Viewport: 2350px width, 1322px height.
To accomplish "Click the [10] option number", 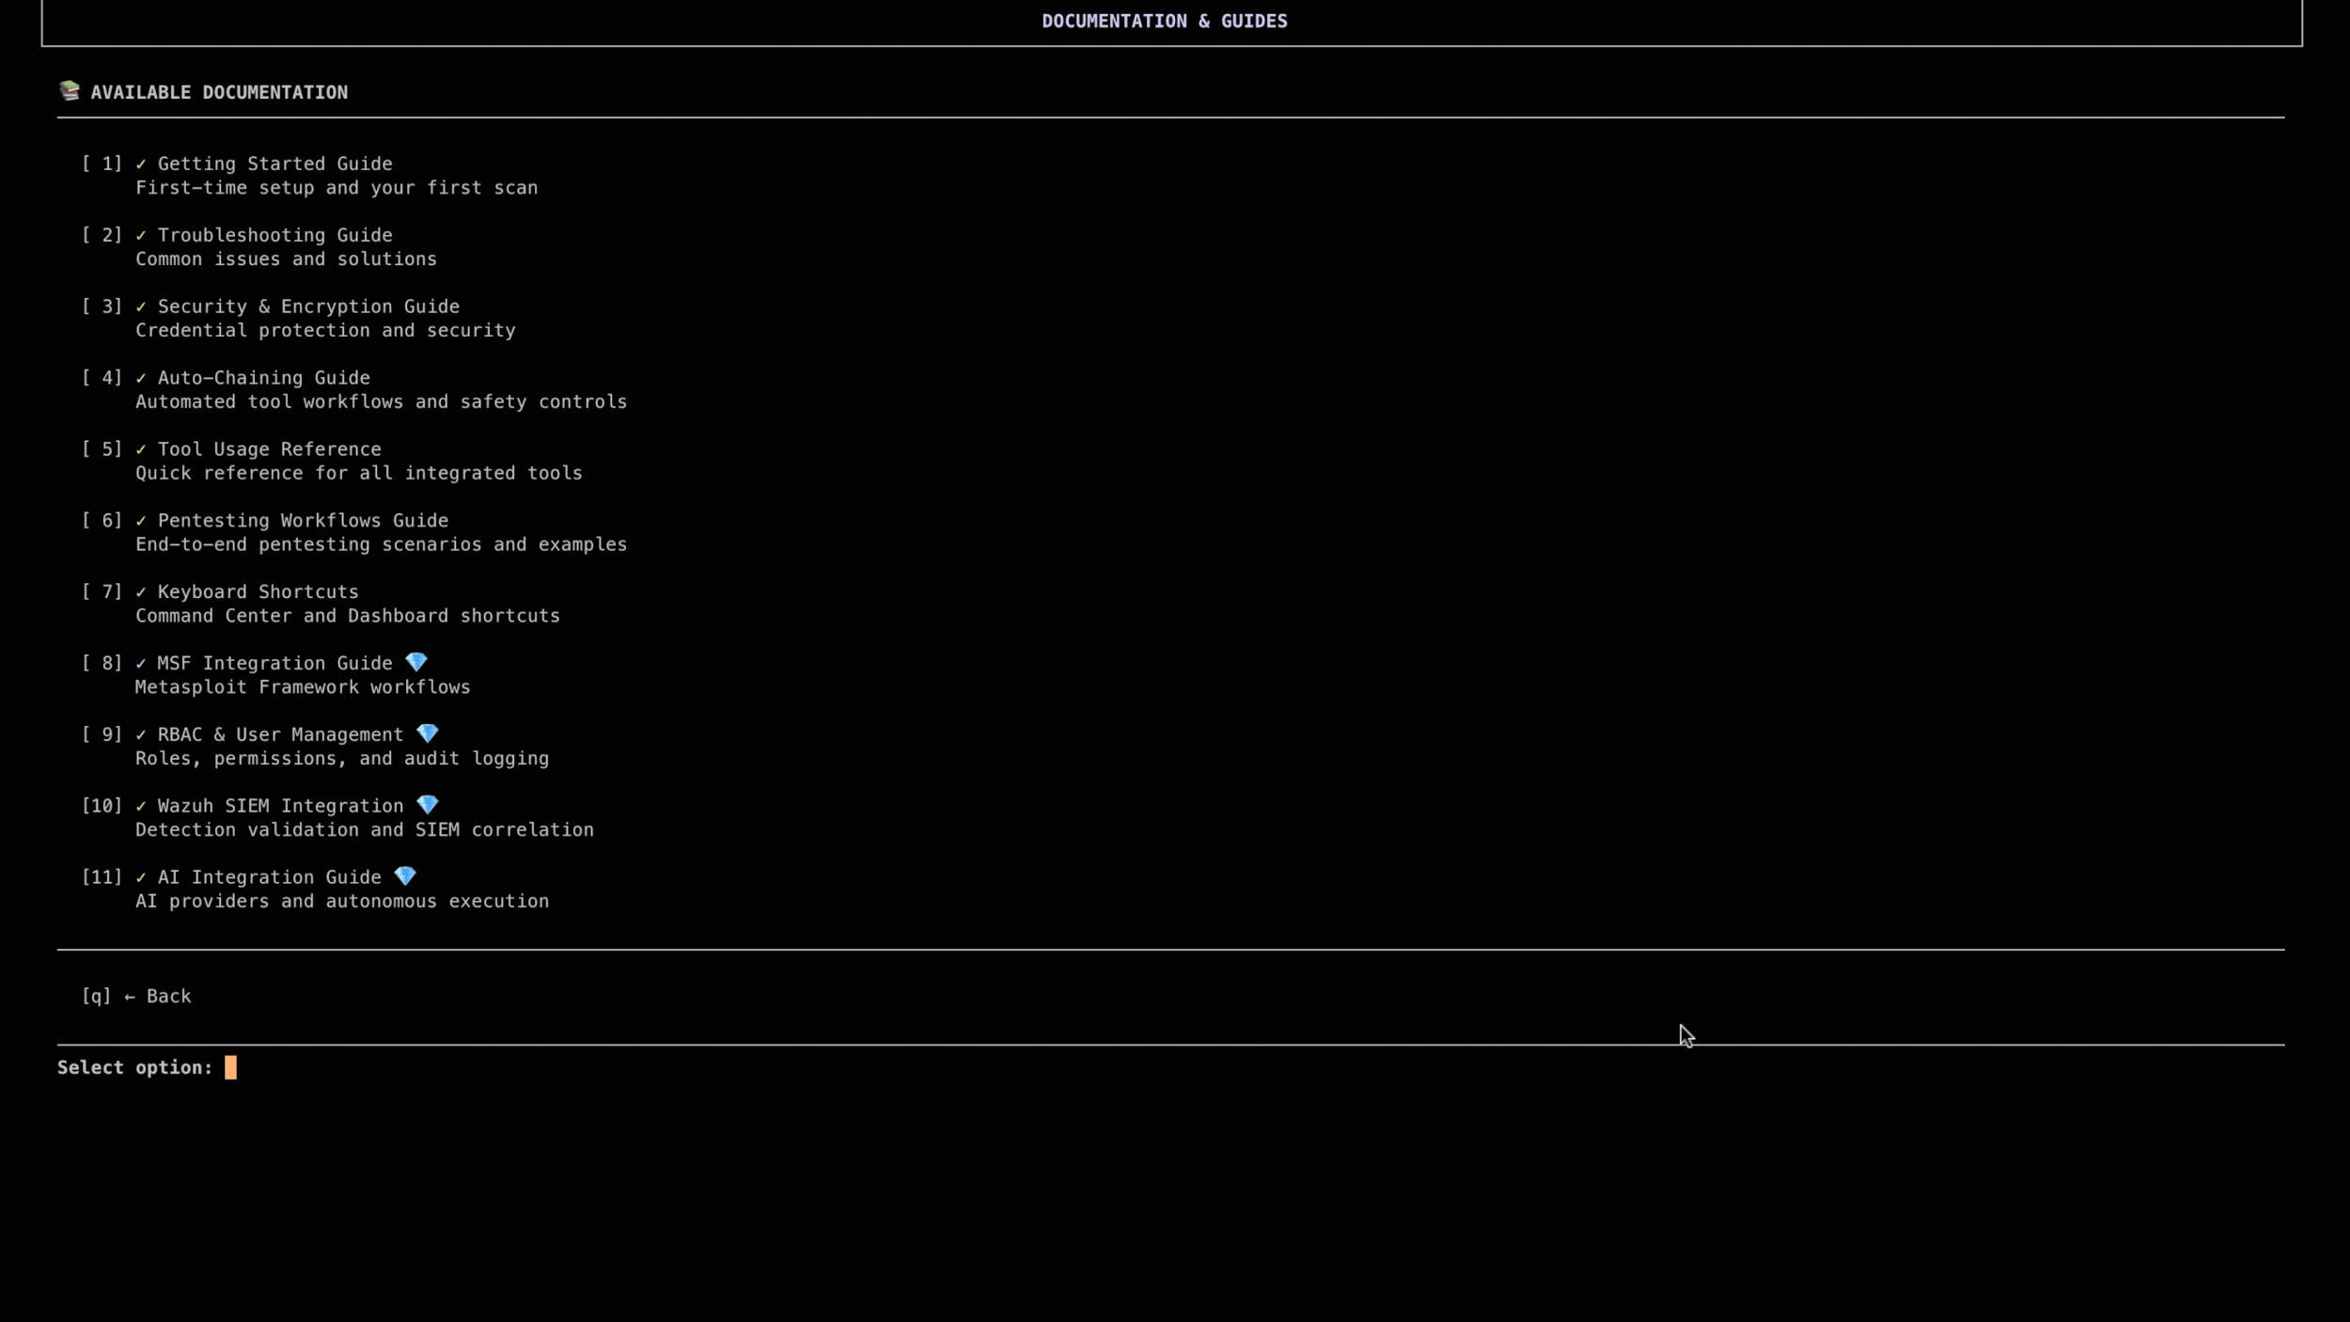I will [102, 806].
